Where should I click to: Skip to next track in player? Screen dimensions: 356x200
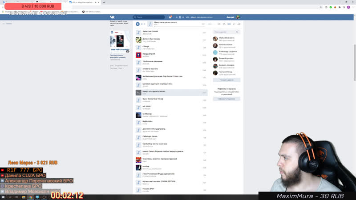click(x=144, y=24)
